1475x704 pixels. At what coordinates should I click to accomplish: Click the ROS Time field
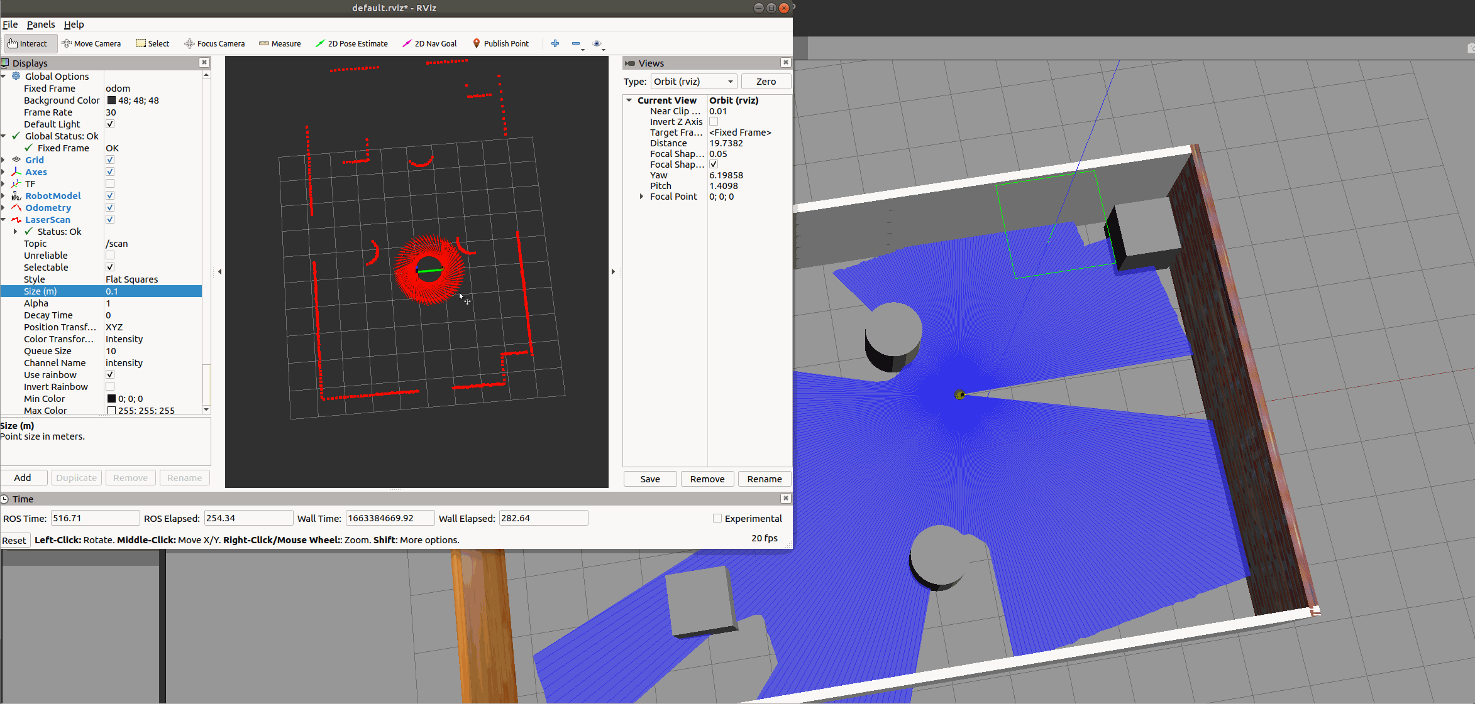click(95, 518)
